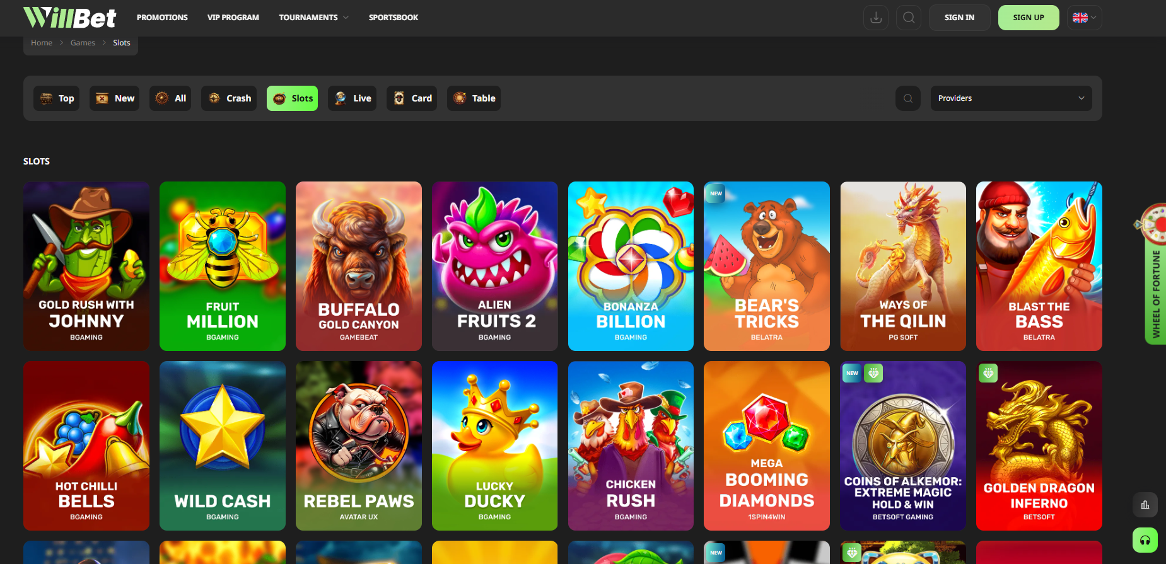
Task: Open Coins of Alkemor Extreme Magic slot
Action: pyautogui.click(x=903, y=446)
